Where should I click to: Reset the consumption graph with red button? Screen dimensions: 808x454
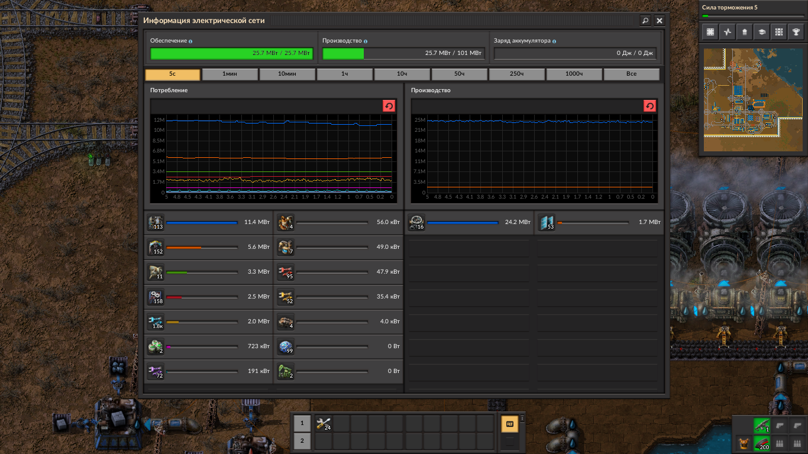pos(389,106)
